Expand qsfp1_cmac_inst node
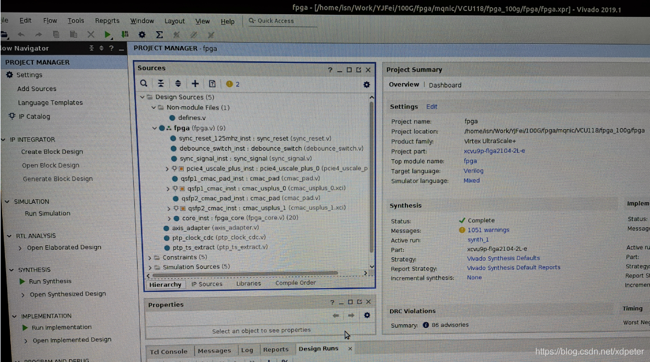The image size is (650, 362). point(168,188)
